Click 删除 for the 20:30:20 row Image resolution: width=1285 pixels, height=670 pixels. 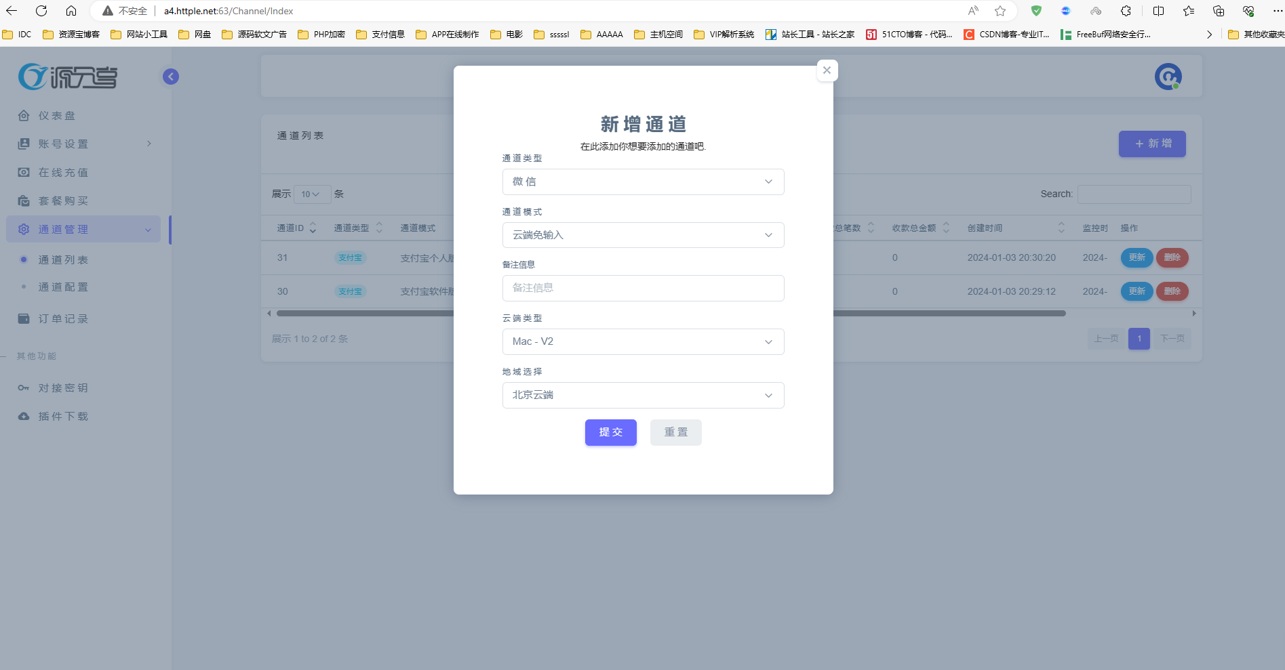coord(1172,257)
